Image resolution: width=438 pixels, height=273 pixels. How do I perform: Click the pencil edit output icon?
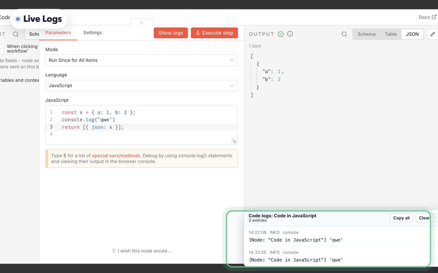coord(433,34)
